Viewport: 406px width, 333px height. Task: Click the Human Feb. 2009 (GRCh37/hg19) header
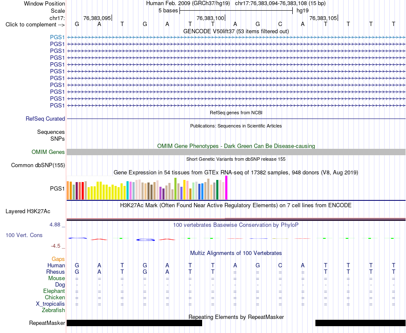pos(188,3)
